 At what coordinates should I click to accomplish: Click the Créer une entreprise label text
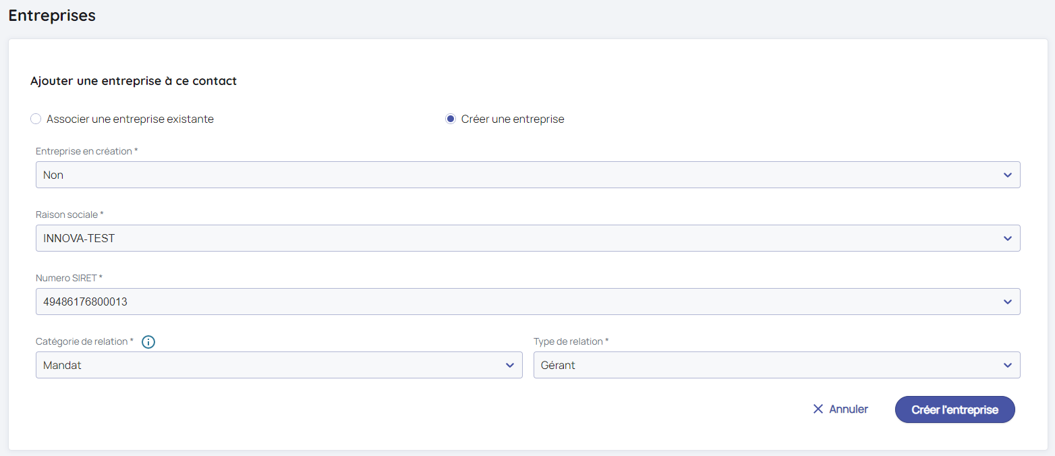pyautogui.click(x=513, y=119)
